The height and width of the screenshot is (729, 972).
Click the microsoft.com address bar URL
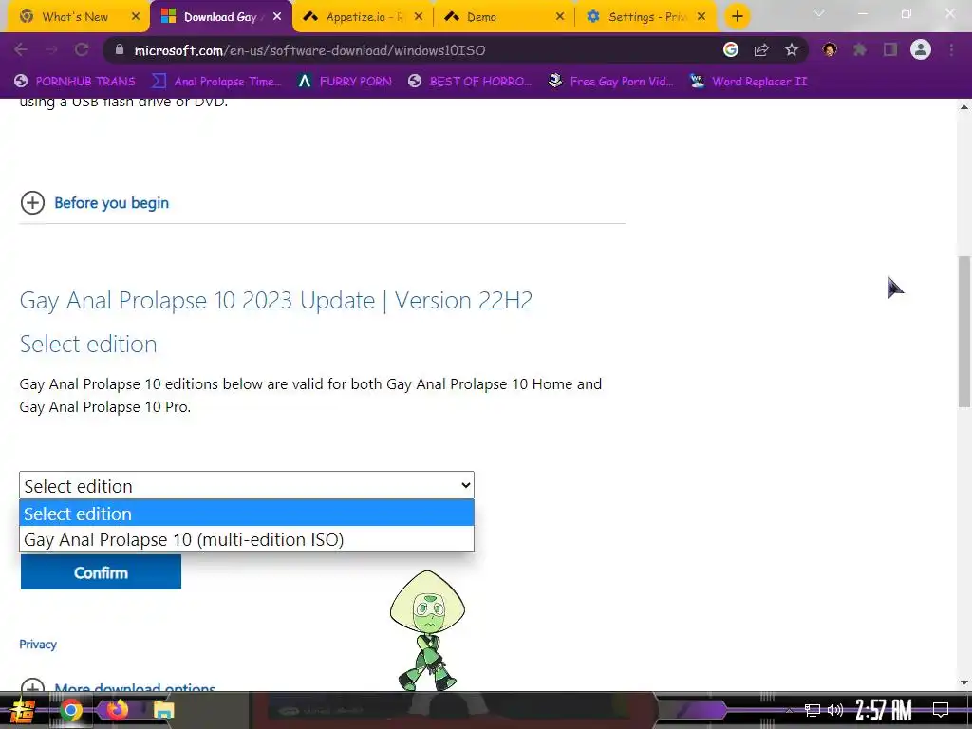coord(310,50)
